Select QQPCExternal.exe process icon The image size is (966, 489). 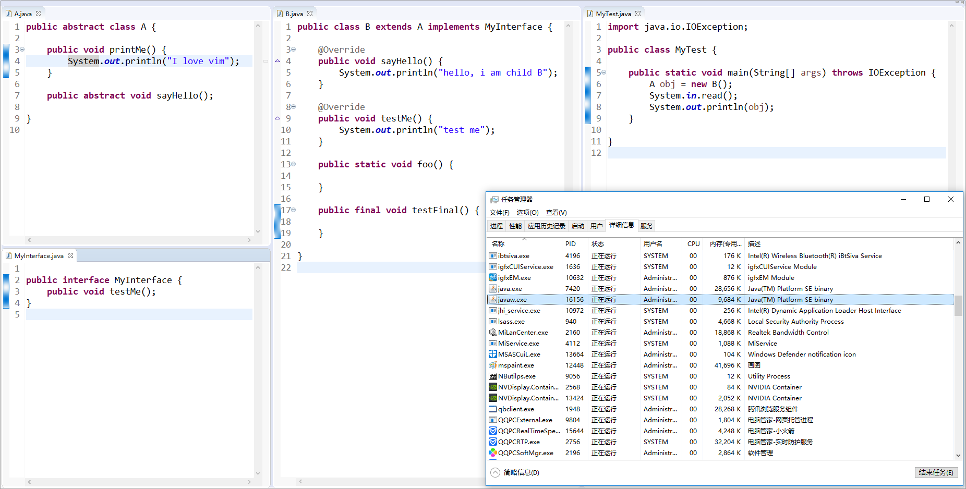493,420
